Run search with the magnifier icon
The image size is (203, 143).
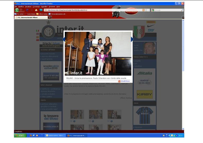click(x=182, y=10)
